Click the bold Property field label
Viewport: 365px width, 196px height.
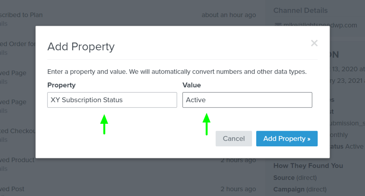61,85
